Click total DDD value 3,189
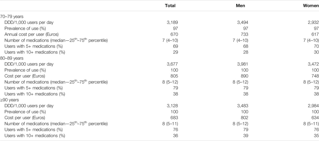 (173, 22)
